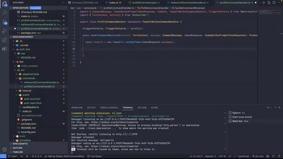Open the OUTPUT panel tab
The height and width of the screenshot is (159, 283).
92,108
